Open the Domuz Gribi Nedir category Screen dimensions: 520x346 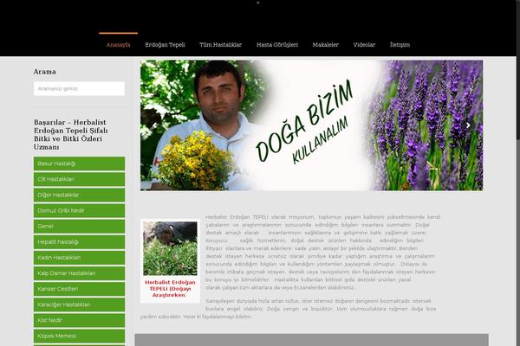[79, 210]
